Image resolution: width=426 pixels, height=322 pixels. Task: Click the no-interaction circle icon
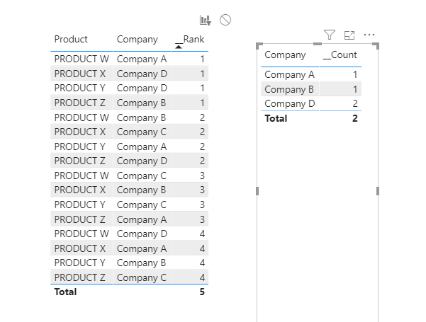click(x=225, y=20)
